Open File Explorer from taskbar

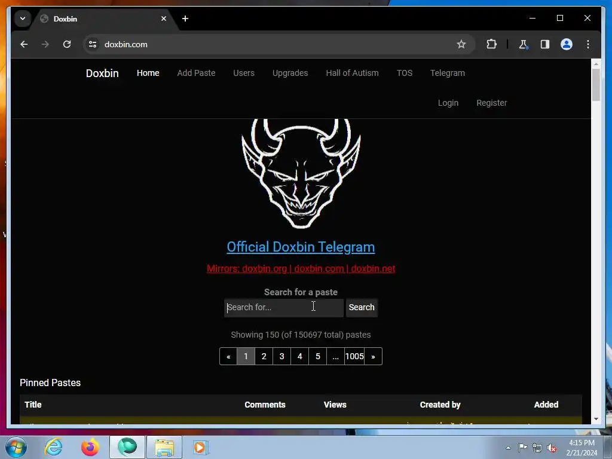[164, 447]
